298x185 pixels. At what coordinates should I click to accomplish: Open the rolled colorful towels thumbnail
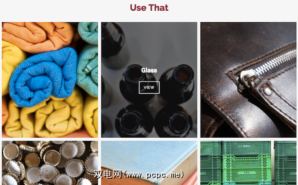pos(50,80)
